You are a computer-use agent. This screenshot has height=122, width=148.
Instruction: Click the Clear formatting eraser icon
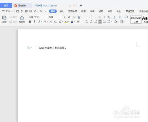click(74, 17)
